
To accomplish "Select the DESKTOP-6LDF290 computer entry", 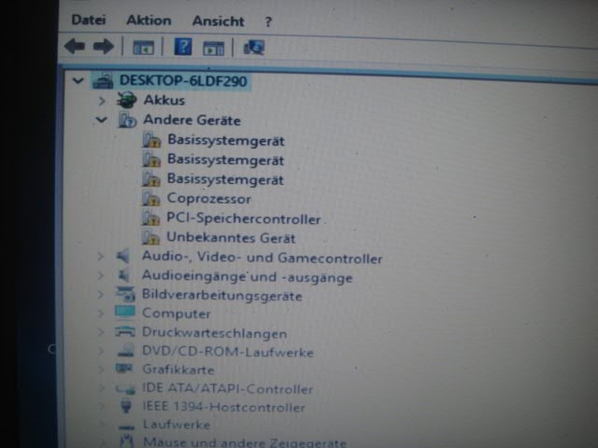I will (x=183, y=81).
